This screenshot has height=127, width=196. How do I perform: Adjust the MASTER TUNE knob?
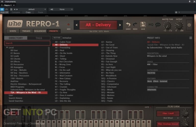167,25
